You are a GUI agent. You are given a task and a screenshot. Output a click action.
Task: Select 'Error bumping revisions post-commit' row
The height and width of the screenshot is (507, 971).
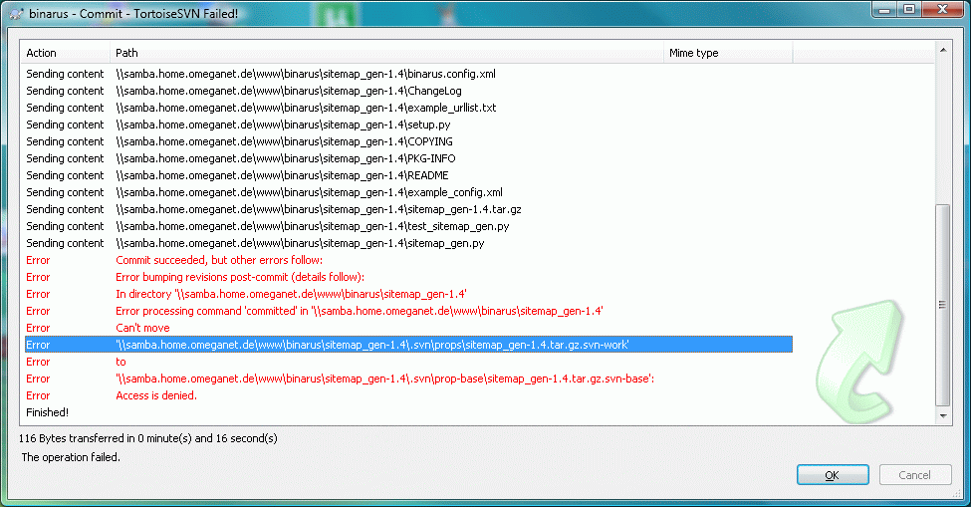point(408,277)
